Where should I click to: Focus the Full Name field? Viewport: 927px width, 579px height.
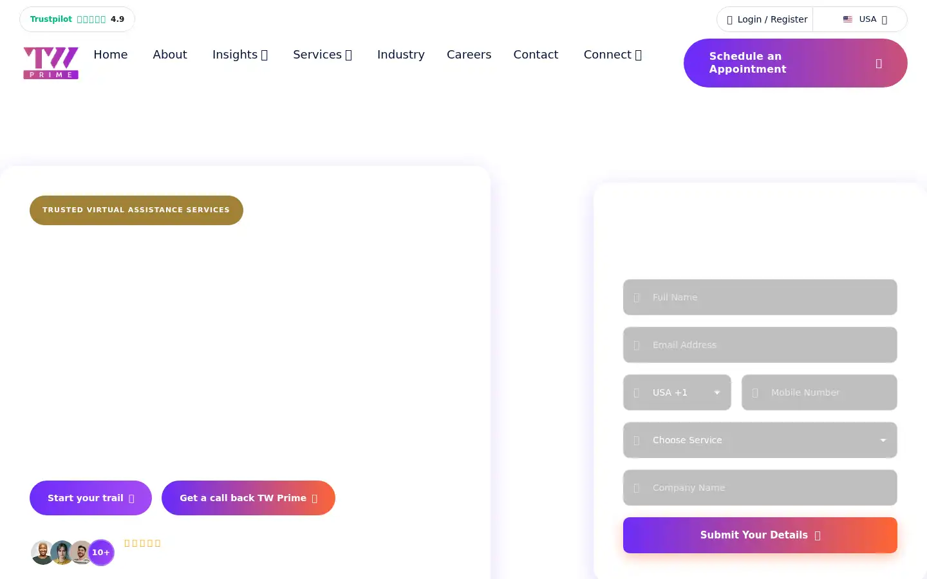(x=760, y=297)
